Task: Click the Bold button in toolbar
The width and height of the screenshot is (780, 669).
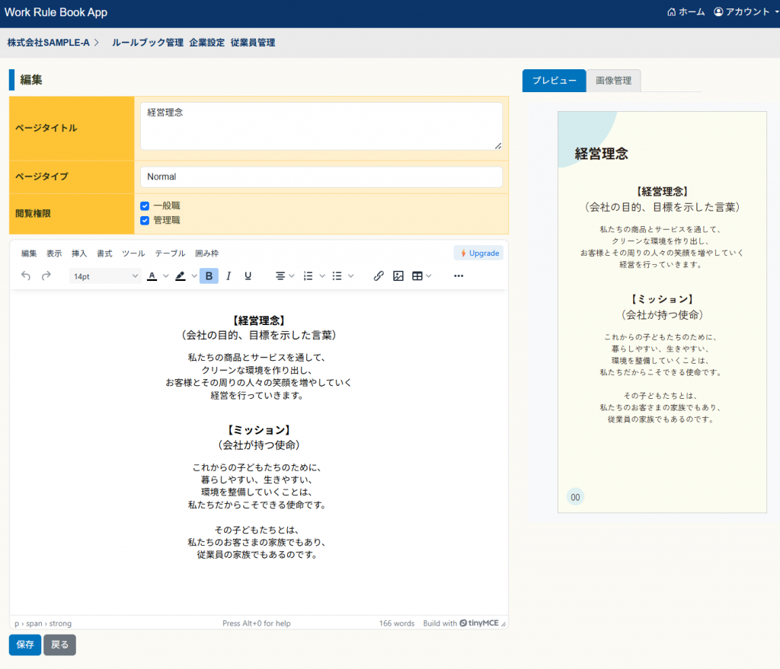Action: click(x=209, y=276)
